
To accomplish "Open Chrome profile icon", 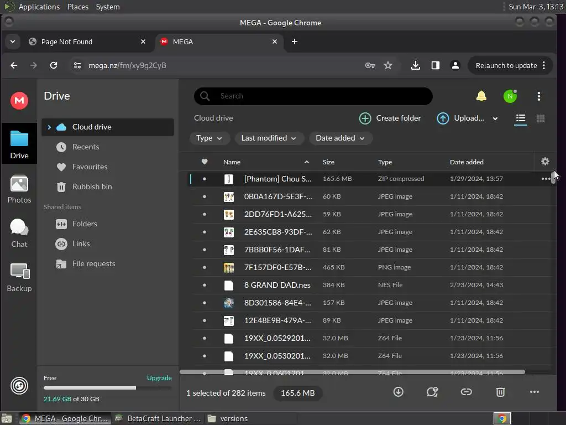I will point(455,65).
